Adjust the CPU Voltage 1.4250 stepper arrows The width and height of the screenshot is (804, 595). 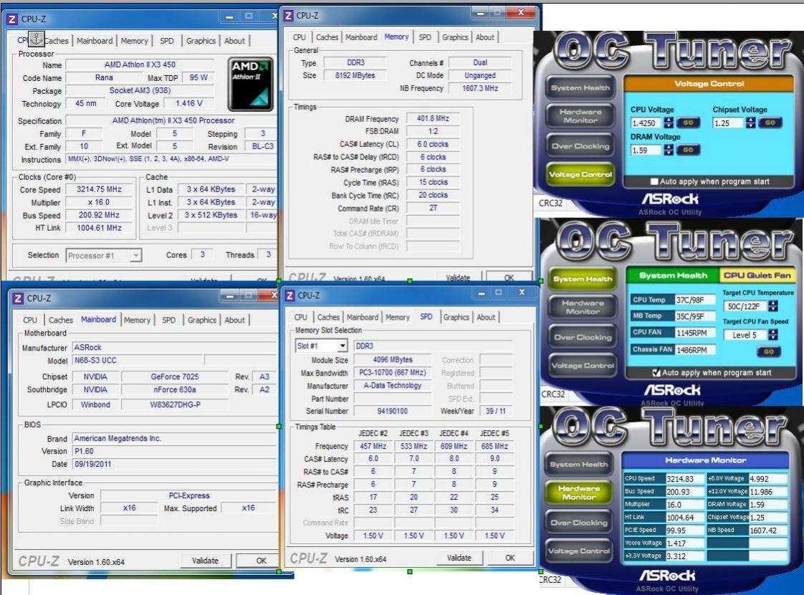click(669, 123)
